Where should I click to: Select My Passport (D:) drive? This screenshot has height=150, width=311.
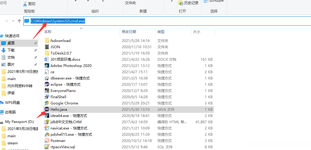19,122
